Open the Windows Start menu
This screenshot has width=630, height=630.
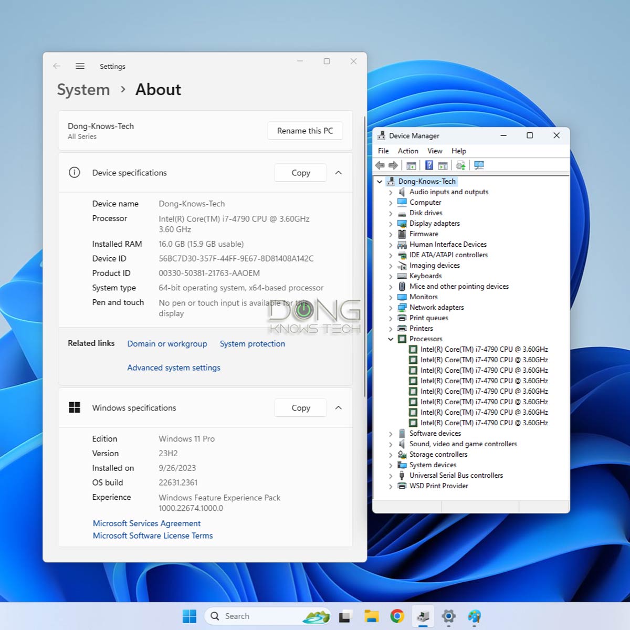point(189,616)
